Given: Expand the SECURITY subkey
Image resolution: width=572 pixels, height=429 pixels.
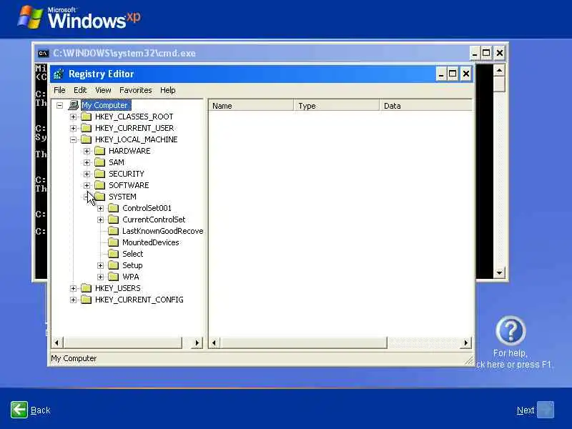Looking at the screenshot, I should (x=87, y=174).
